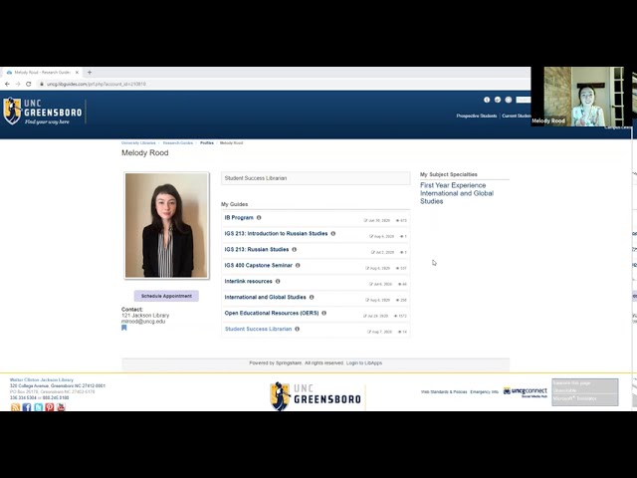The width and height of the screenshot is (637, 478).
Task: Select the Melody Rood Research Guides tab
Action: pos(42,73)
